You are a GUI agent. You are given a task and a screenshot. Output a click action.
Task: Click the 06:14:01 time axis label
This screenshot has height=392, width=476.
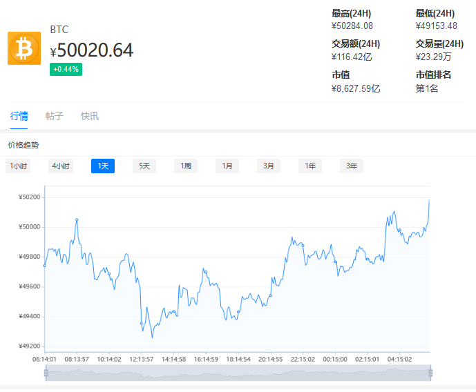click(x=44, y=360)
